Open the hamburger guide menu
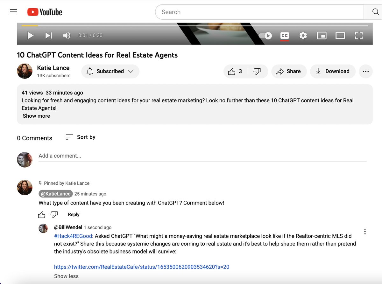Viewport: 382px width, 284px height. tap(13, 12)
